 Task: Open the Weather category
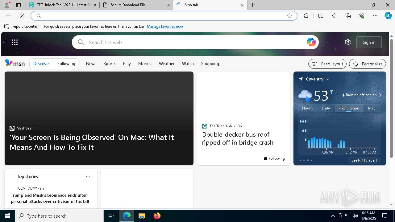[167, 64]
